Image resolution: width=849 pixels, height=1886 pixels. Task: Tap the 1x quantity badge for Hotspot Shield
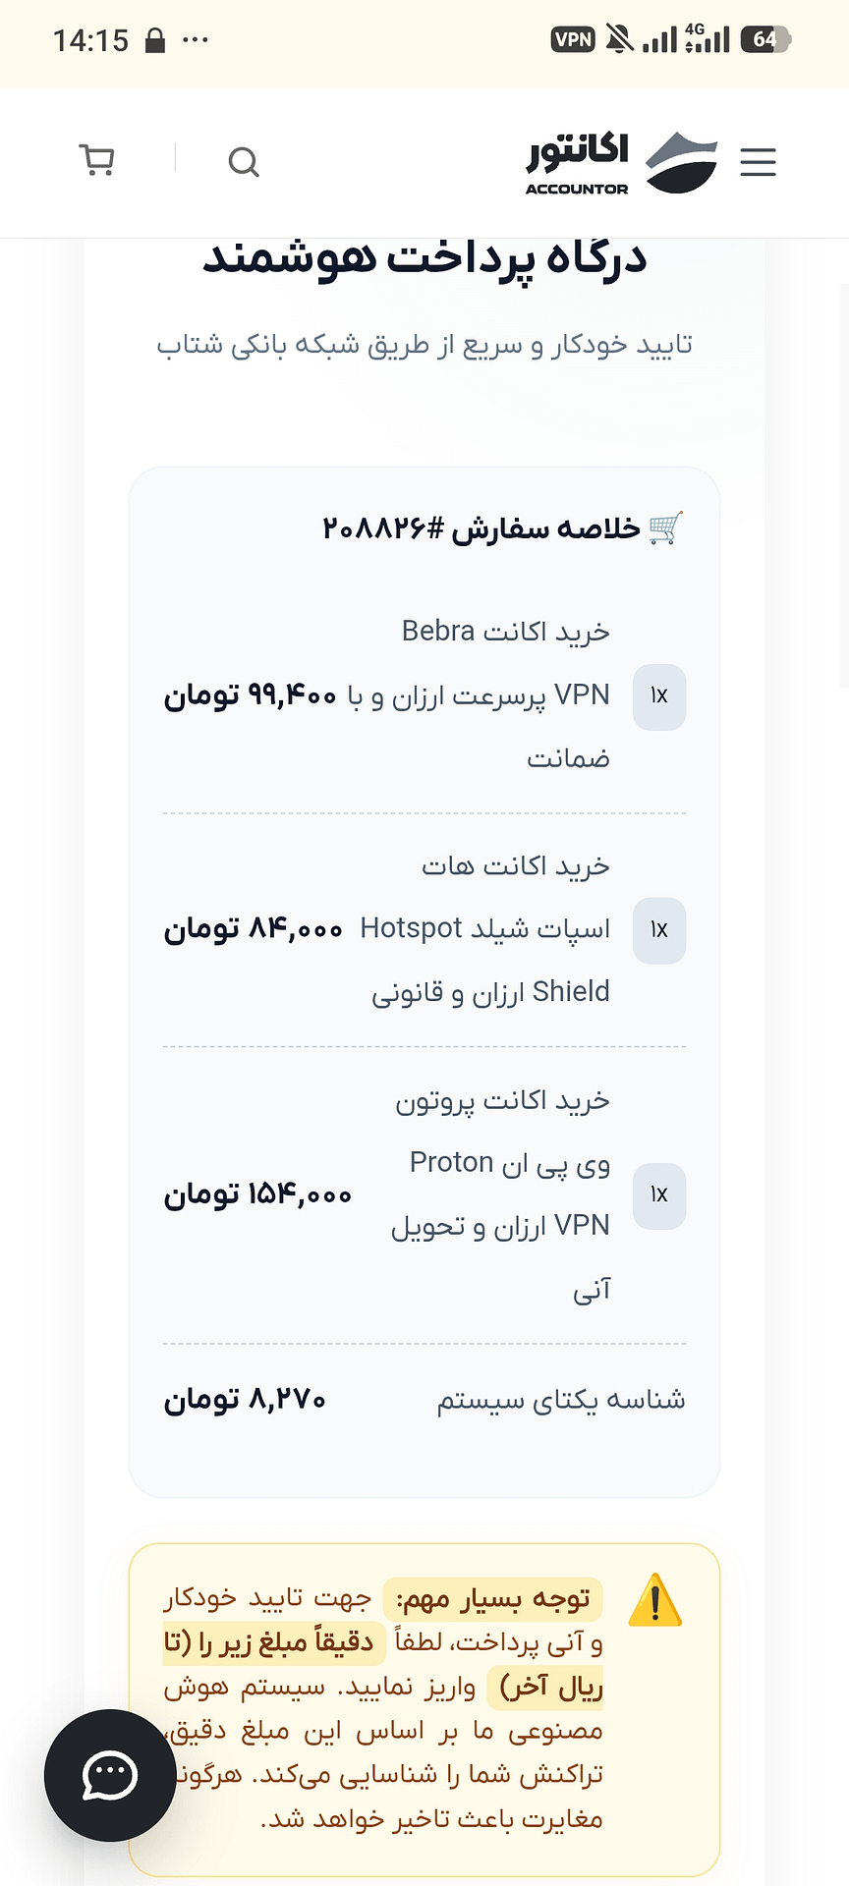click(x=659, y=930)
